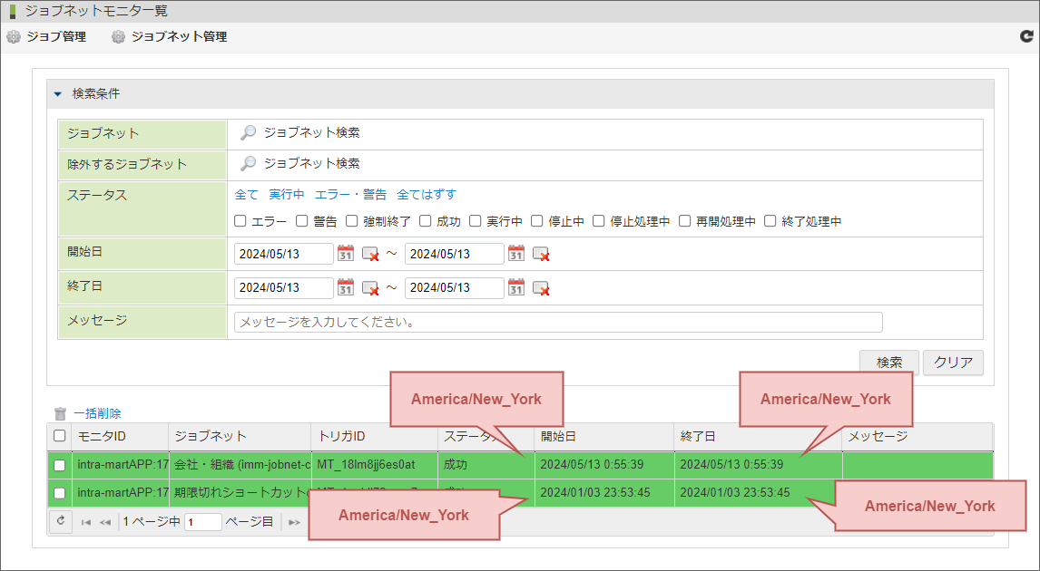Click the 一括削除 link

(97, 413)
